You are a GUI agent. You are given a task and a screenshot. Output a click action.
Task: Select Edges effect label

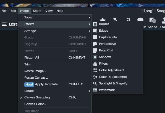point(104,31)
